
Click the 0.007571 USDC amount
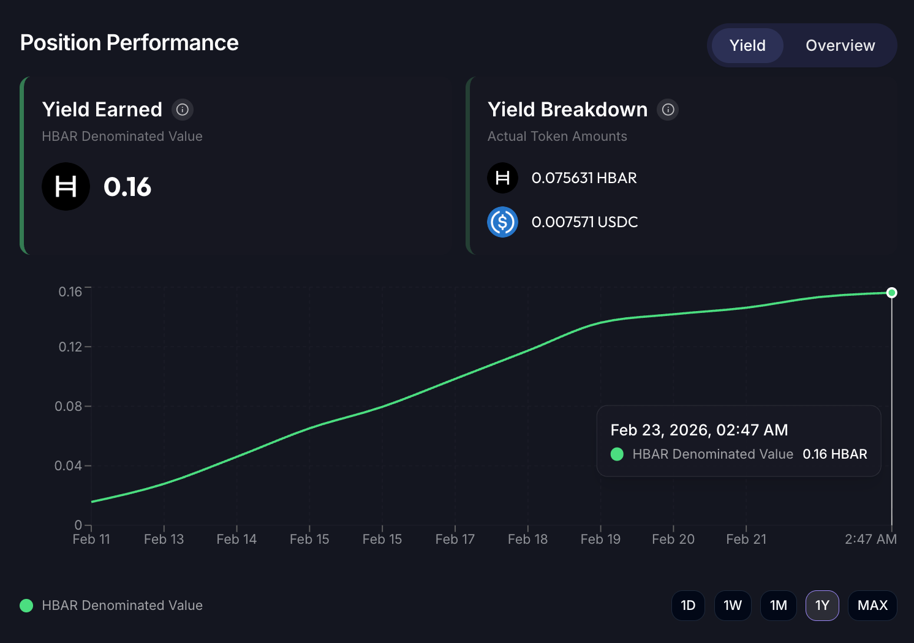click(x=584, y=222)
